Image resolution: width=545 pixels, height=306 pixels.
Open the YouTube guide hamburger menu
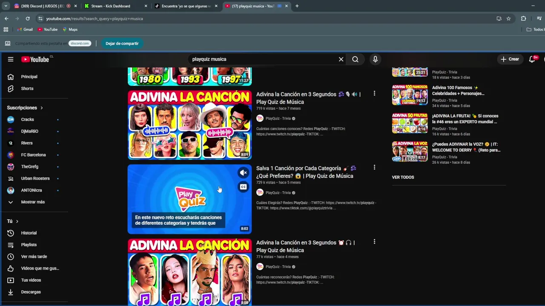11,59
